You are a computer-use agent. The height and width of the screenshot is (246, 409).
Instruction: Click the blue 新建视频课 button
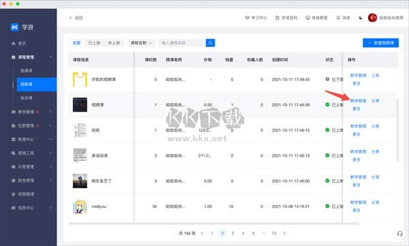[x=380, y=43]
